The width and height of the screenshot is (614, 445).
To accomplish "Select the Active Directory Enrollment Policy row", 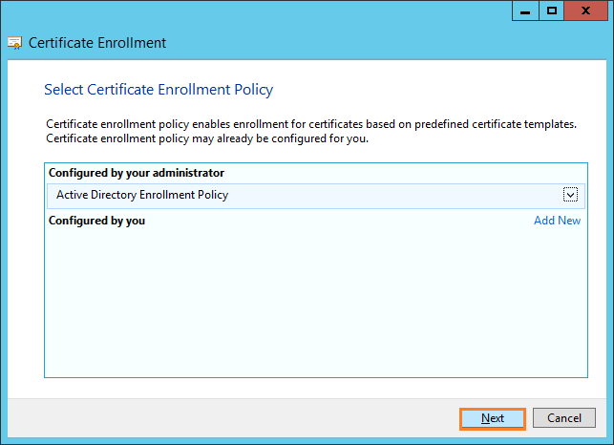I will (x=316, y=196).
